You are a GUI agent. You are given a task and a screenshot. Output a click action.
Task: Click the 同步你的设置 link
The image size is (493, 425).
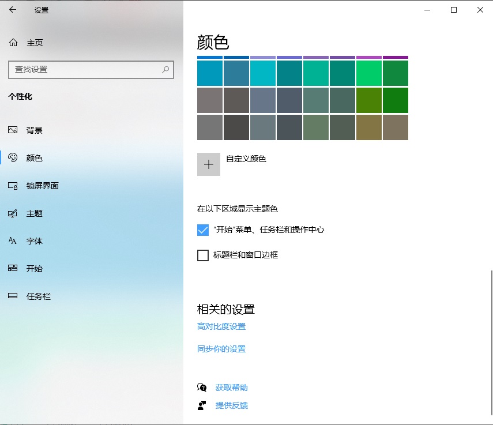[221, 349]
